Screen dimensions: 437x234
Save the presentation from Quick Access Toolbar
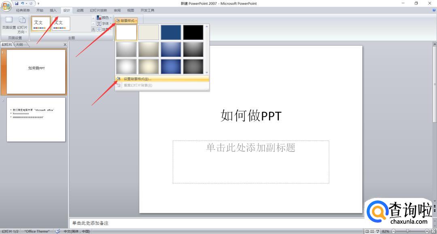point(17,3)
